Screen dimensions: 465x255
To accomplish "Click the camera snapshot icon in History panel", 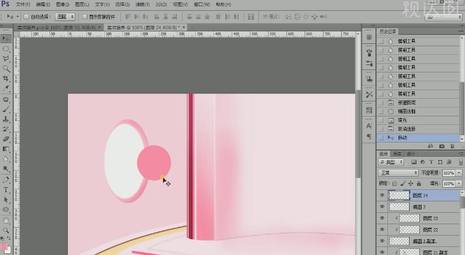I will (442, 147).
